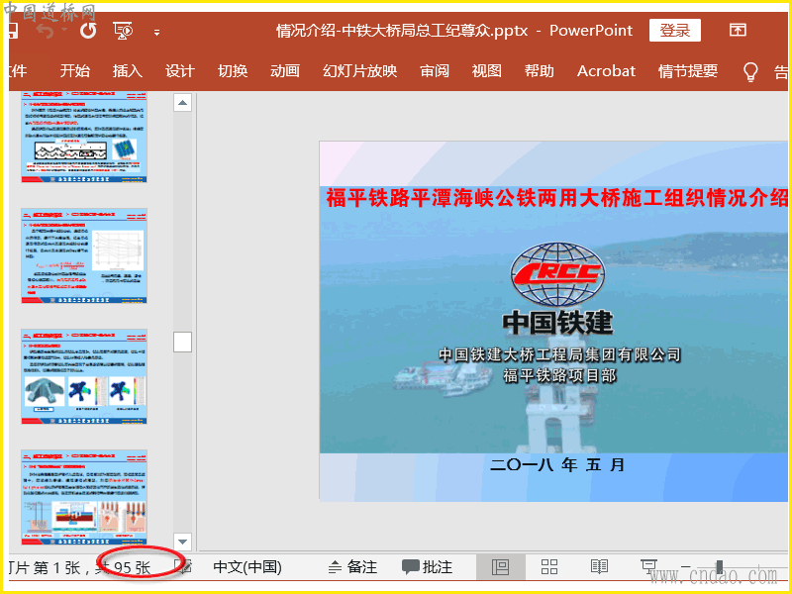
Task: Select the bottom slide thumbnail with pile diagrams
Action: click(84, 497)
